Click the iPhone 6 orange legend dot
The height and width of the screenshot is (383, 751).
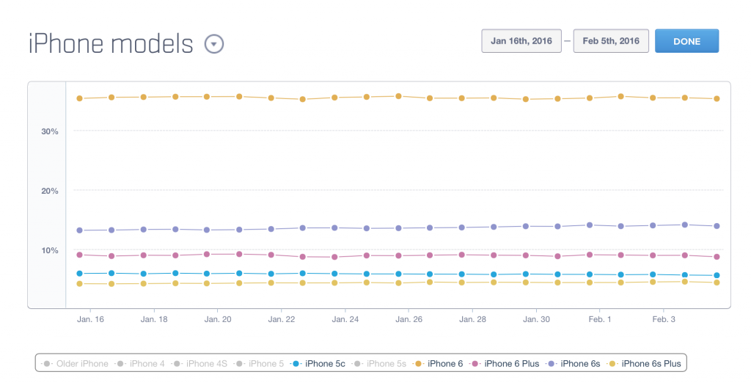click(x=418, y=363)
